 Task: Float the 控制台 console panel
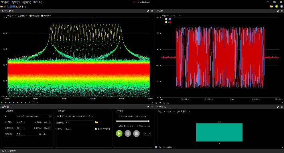148,107
